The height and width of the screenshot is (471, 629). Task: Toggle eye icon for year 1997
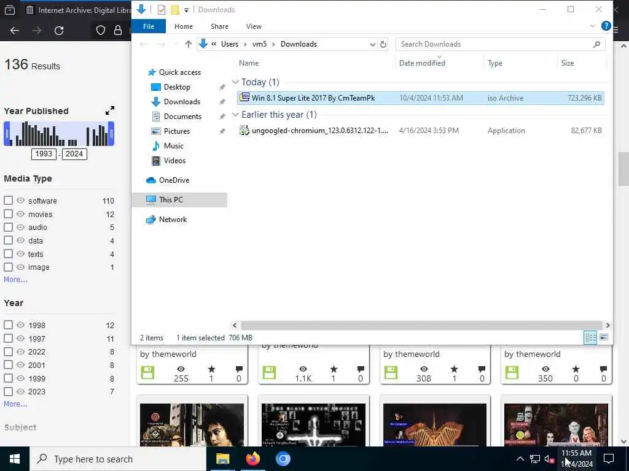tap(20, 338)
